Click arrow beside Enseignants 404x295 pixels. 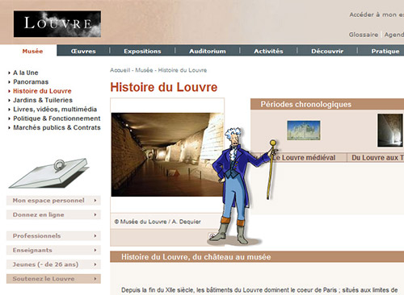(x=95, y=250)
